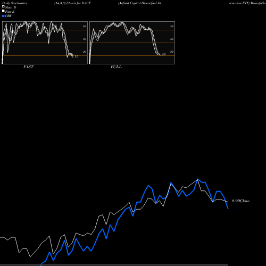This screenshot has height=266, width=266.
Task: Click the Slow D legend text
Action: point(11,7)
